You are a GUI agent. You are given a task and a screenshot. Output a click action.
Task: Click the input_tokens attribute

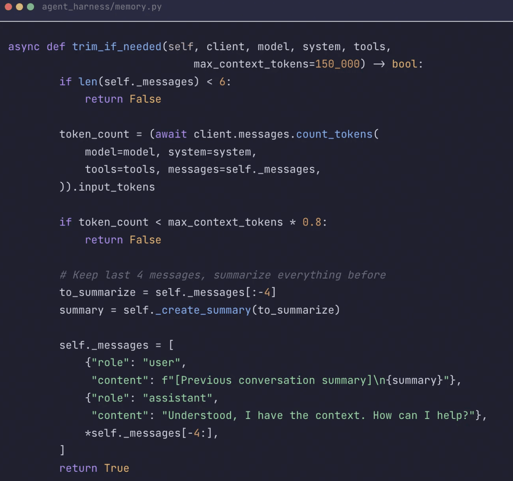click(x=117, y=187)
